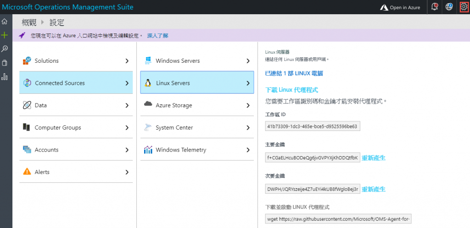Select the System Center item
The image size is (470, 228).
197,127
